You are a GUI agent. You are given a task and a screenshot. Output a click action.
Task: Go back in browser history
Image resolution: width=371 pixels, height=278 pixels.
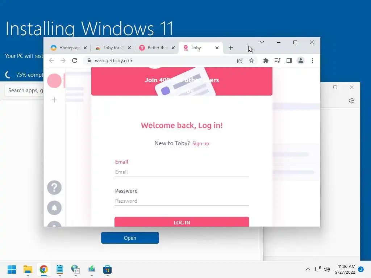[x=51, y=61]
